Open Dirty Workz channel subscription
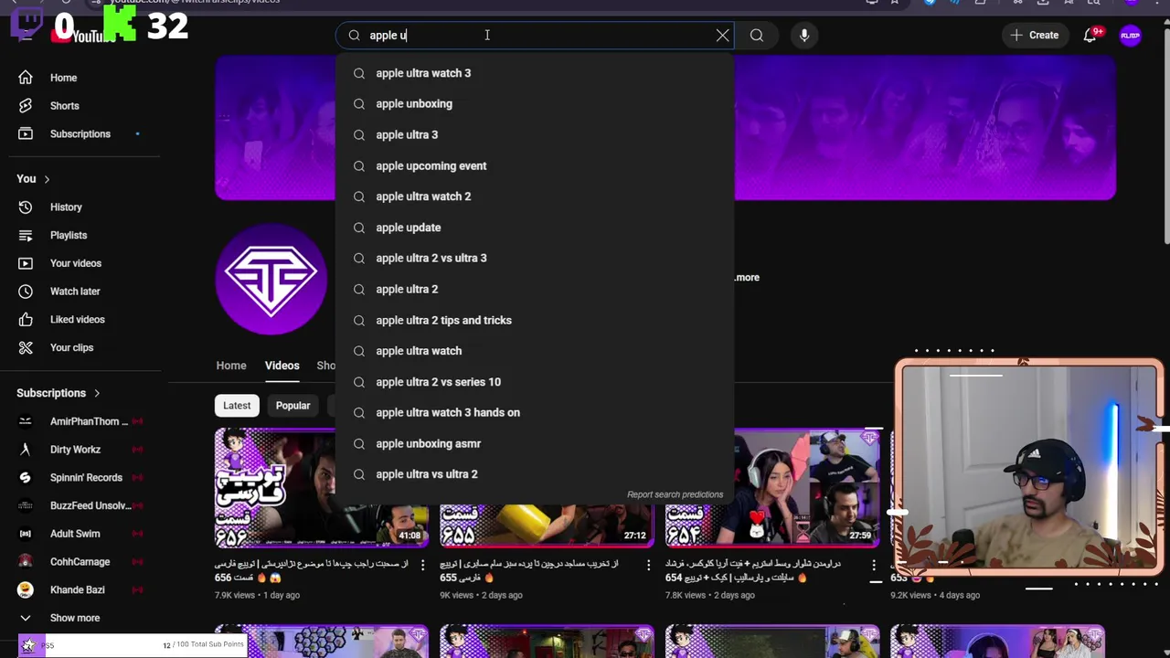Image resolution: width=1170 pixels, height=658 pixels. [80, 450]
